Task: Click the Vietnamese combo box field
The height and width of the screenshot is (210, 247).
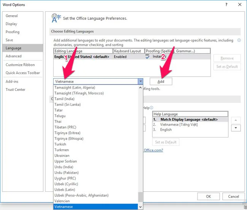Action: [x=96, y=81]
